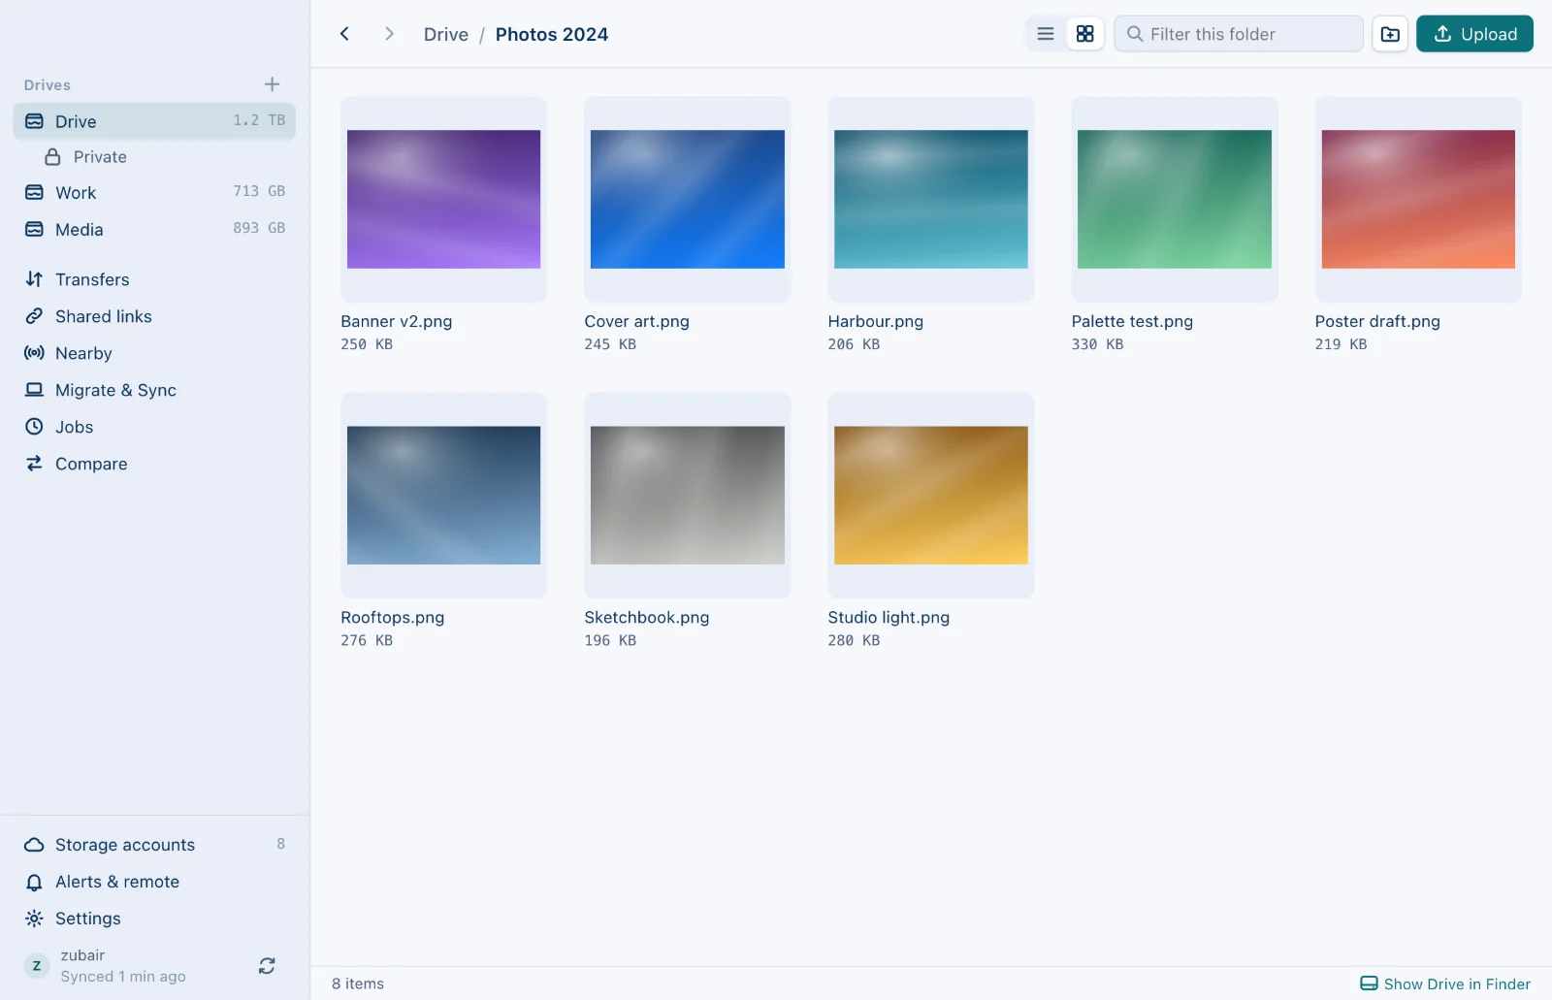Viewport: 1552px width, 1000px height.
Task: Click the Photos 2024 breadcrumb
Action: click(552, 34)
